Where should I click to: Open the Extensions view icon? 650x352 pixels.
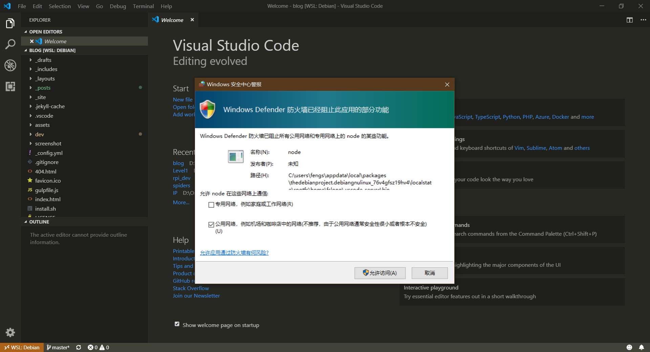click(x=10, y=86)
